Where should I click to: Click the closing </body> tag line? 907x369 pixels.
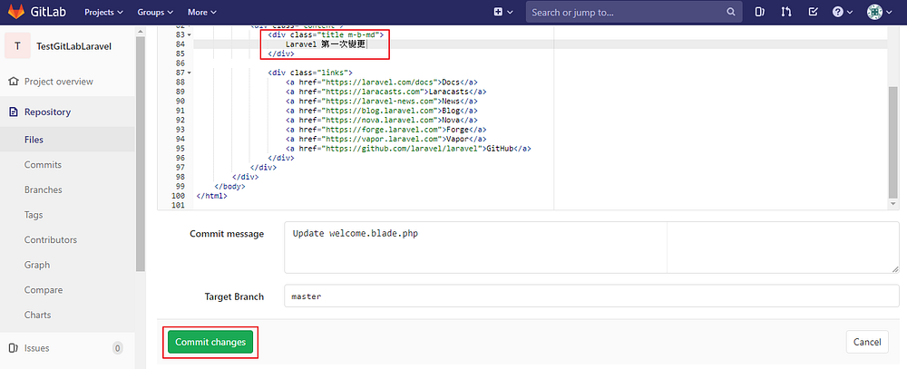(229, 187)
